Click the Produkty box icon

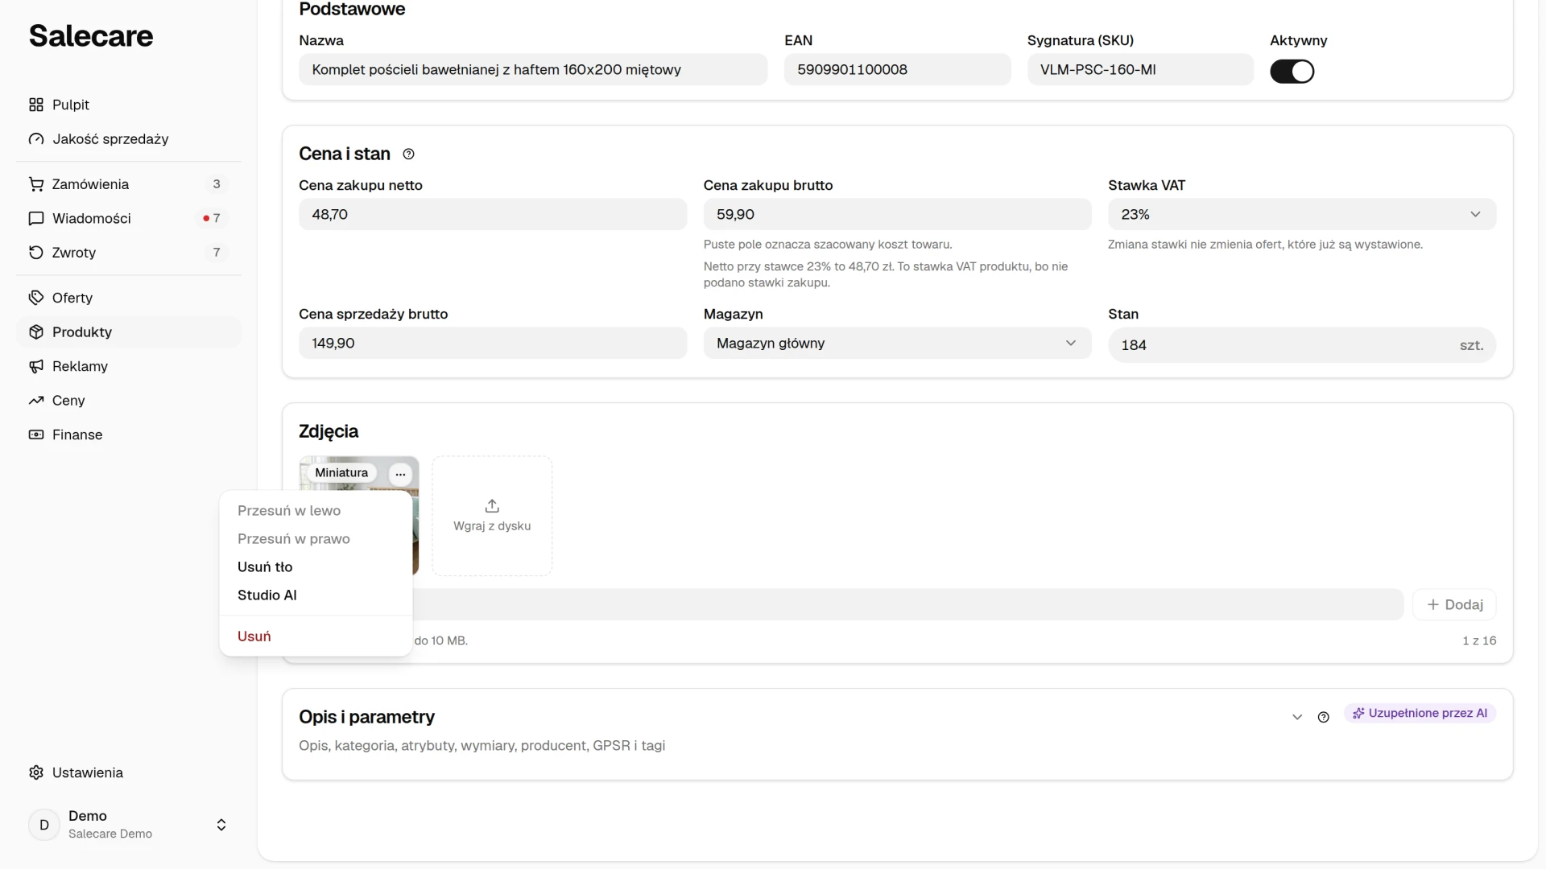coord(36,332)
